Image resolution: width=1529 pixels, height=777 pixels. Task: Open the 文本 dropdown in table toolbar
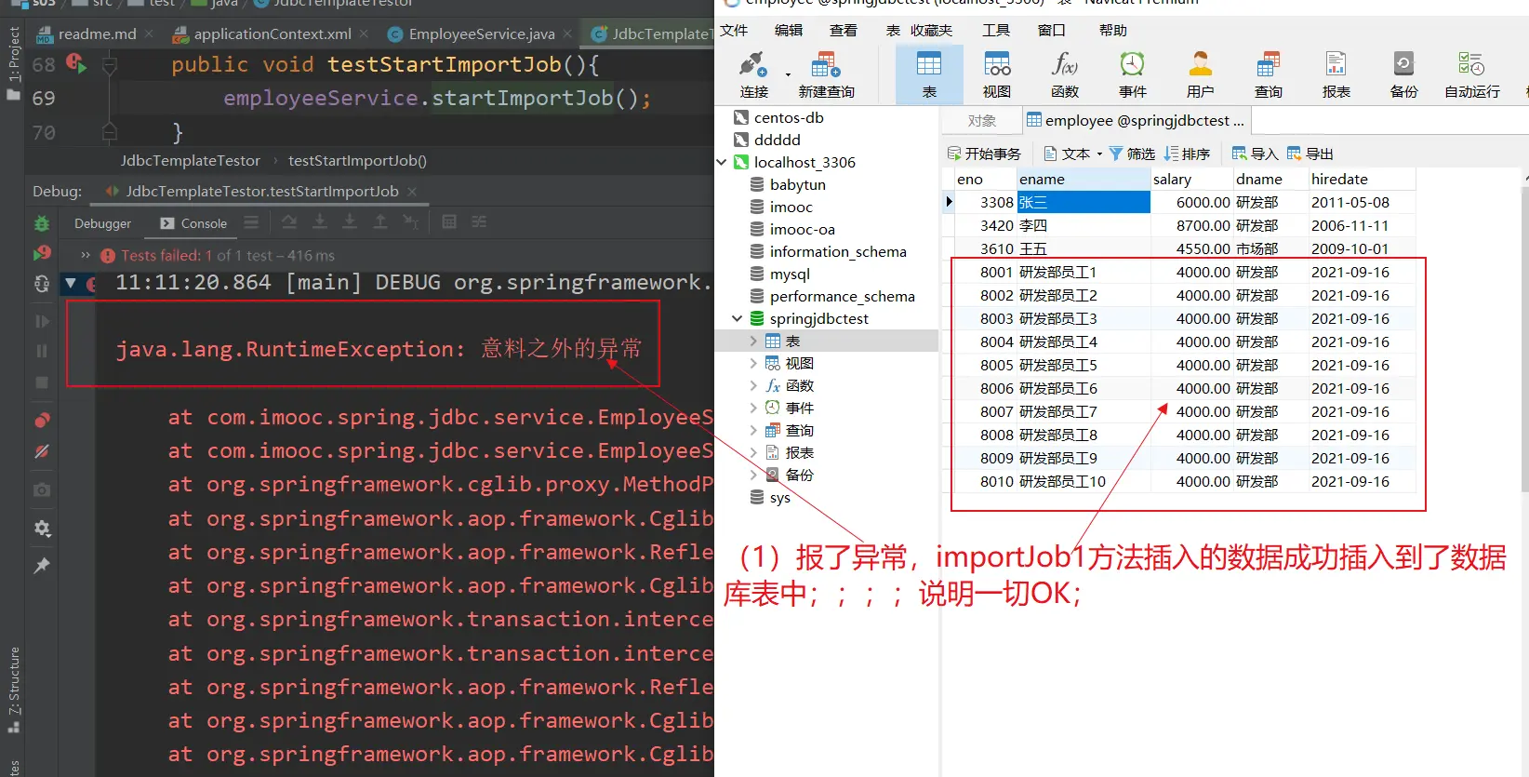[x=1072, y=154]
